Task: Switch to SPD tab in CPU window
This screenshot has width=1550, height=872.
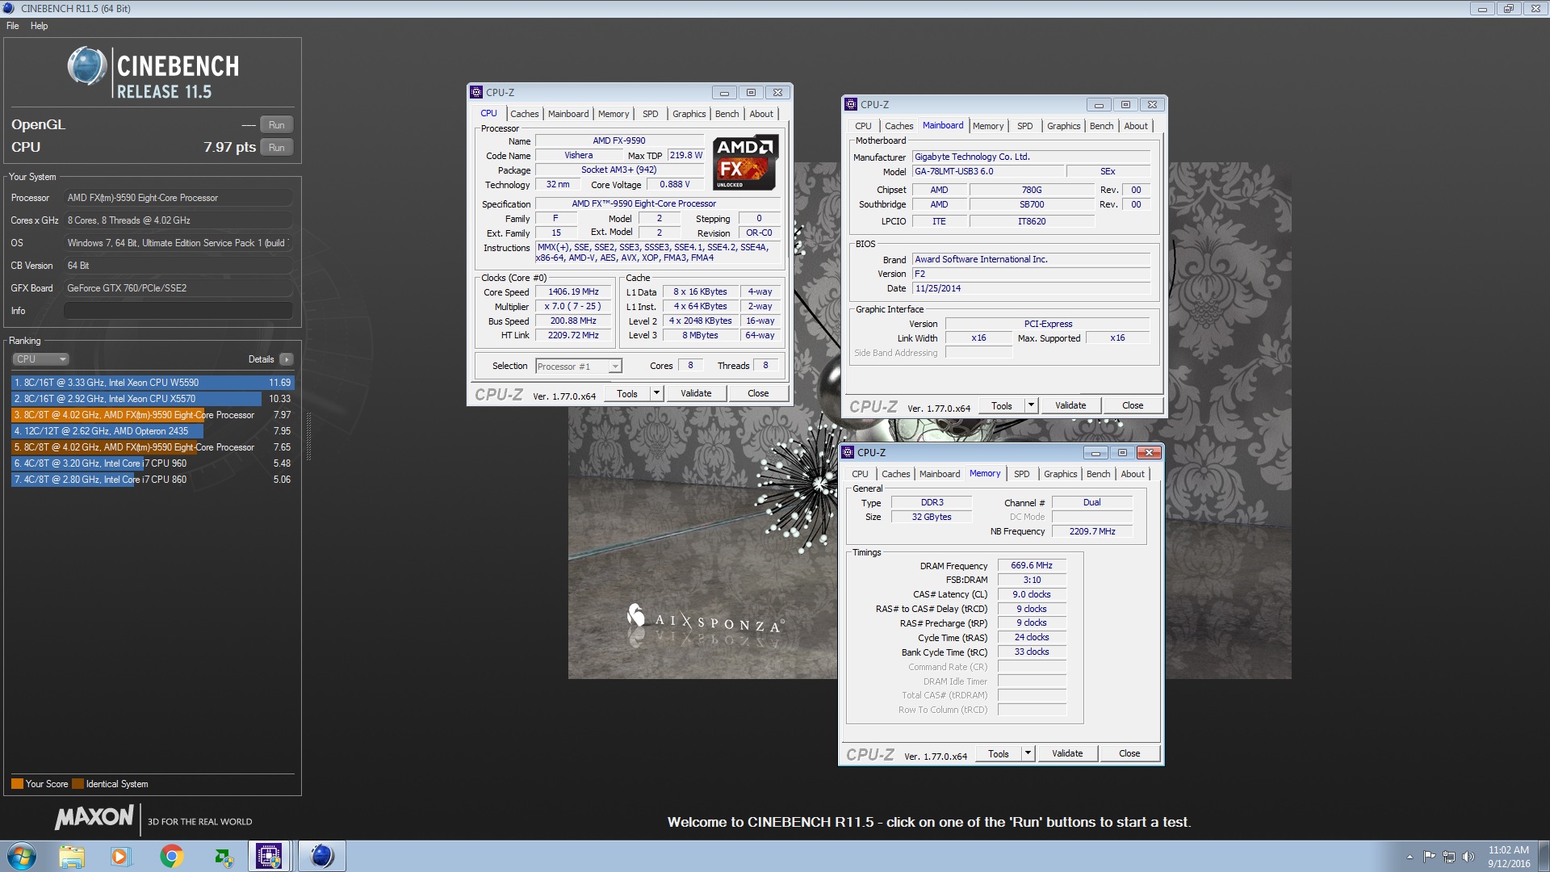Action: pyautogui.click(x=651, y=114)
